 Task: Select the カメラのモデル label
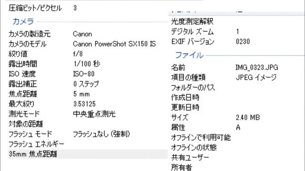click(28, 44)
